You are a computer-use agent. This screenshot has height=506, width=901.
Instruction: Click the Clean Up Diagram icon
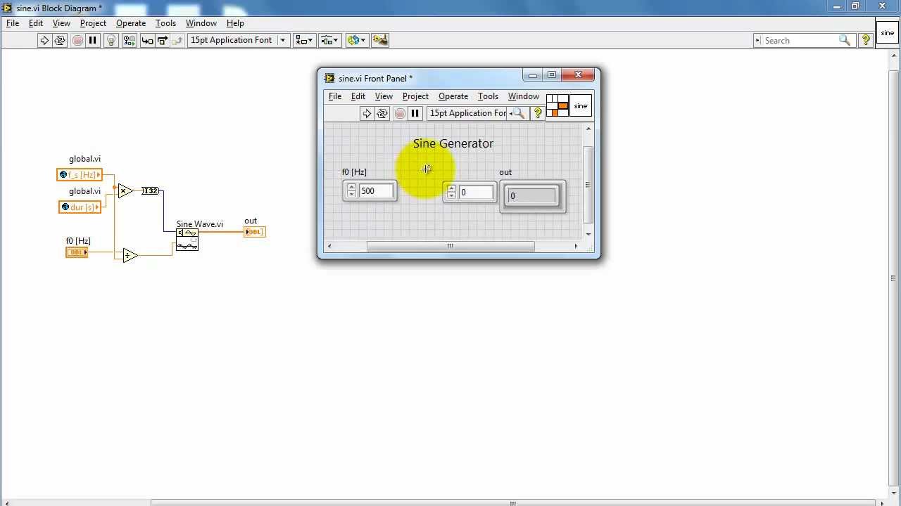click(x=380, y=40)
